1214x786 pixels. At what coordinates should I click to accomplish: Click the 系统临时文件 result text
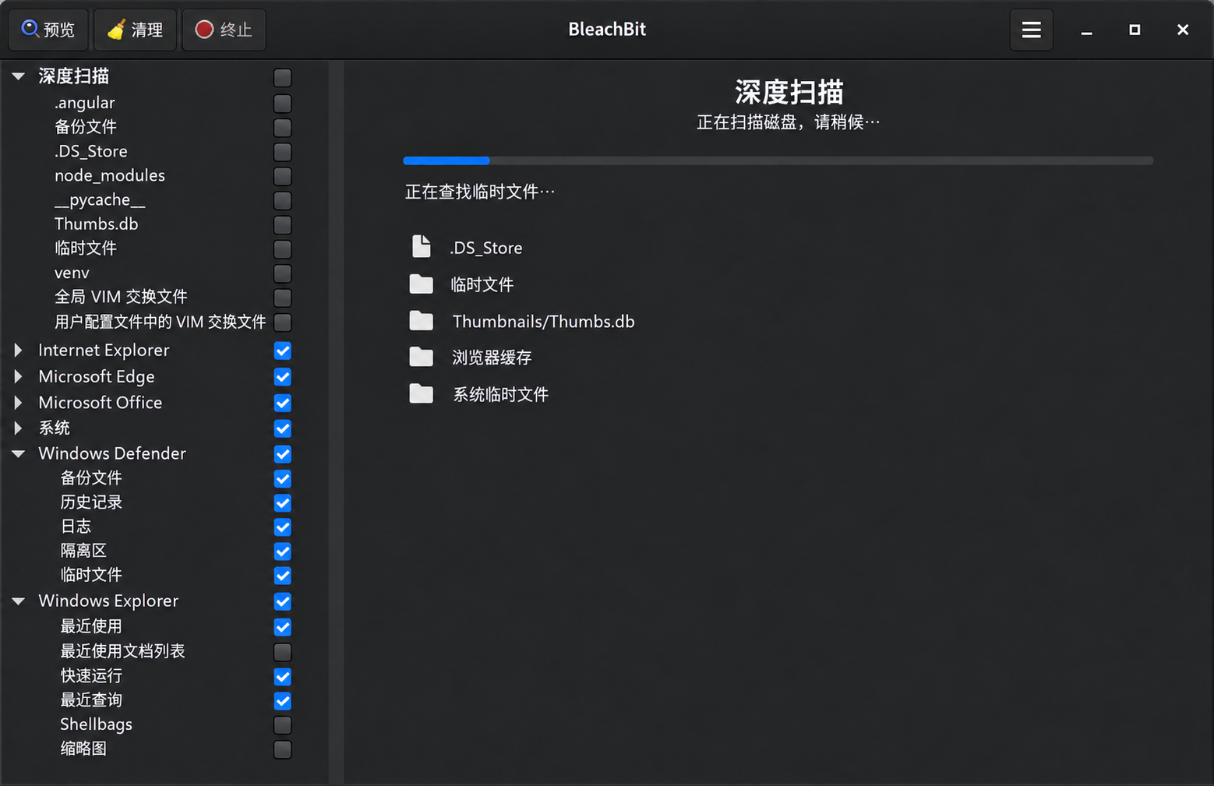pyautogui.click(x=500, y=394)
